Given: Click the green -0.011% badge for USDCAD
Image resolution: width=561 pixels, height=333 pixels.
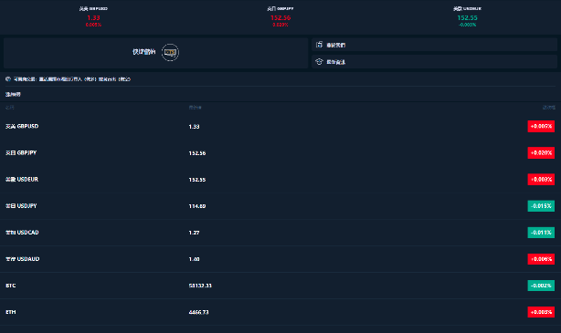Looking at the screenshot, I should click(541, 233).
